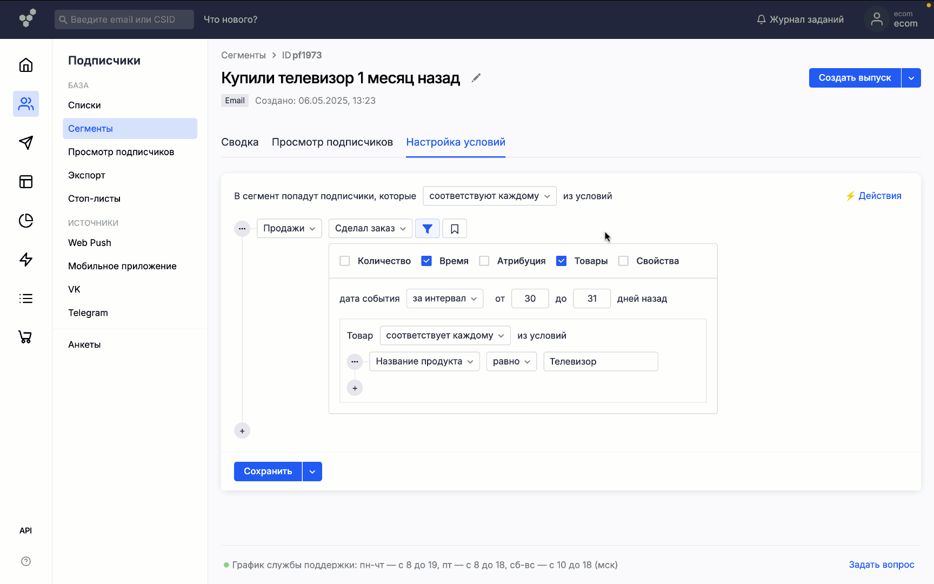The image size is (934, 584).
Task: Open the pie chart analytics icon
Action: coord(26,221)
